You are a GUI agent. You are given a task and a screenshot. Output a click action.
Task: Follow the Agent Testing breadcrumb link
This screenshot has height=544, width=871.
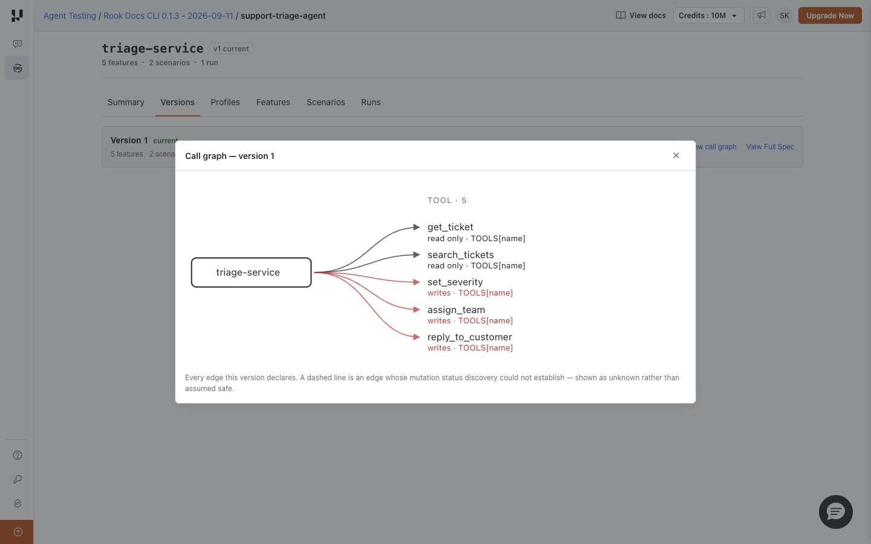pyautogui.click(x=70, y=16)
